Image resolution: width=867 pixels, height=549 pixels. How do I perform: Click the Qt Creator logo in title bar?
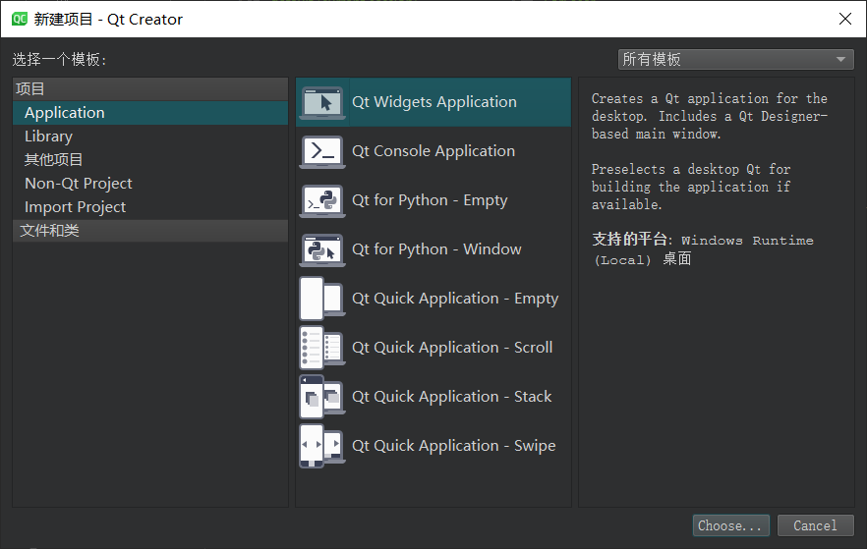[x=20, y=20]
